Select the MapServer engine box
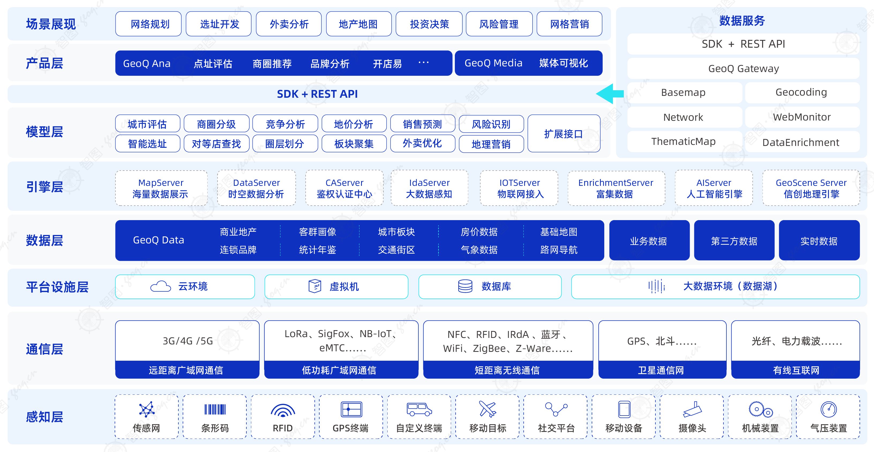 [x=161, y=188]
